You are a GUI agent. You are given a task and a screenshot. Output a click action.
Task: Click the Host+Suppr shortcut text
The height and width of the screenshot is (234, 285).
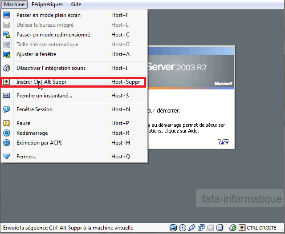click(x=126, y=82)
